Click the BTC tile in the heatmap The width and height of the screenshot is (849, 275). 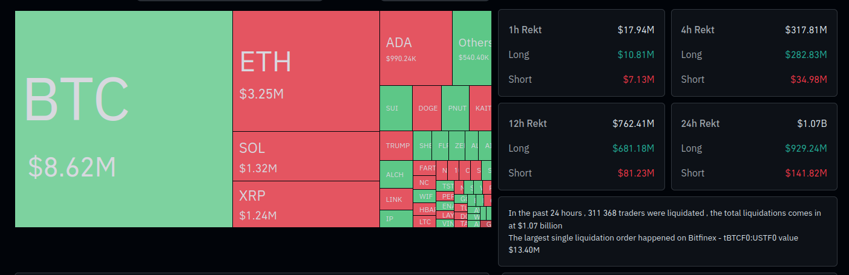[123, 118]
